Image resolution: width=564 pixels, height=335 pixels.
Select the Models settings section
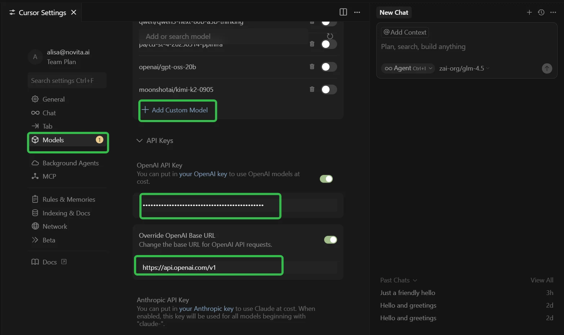68,140
